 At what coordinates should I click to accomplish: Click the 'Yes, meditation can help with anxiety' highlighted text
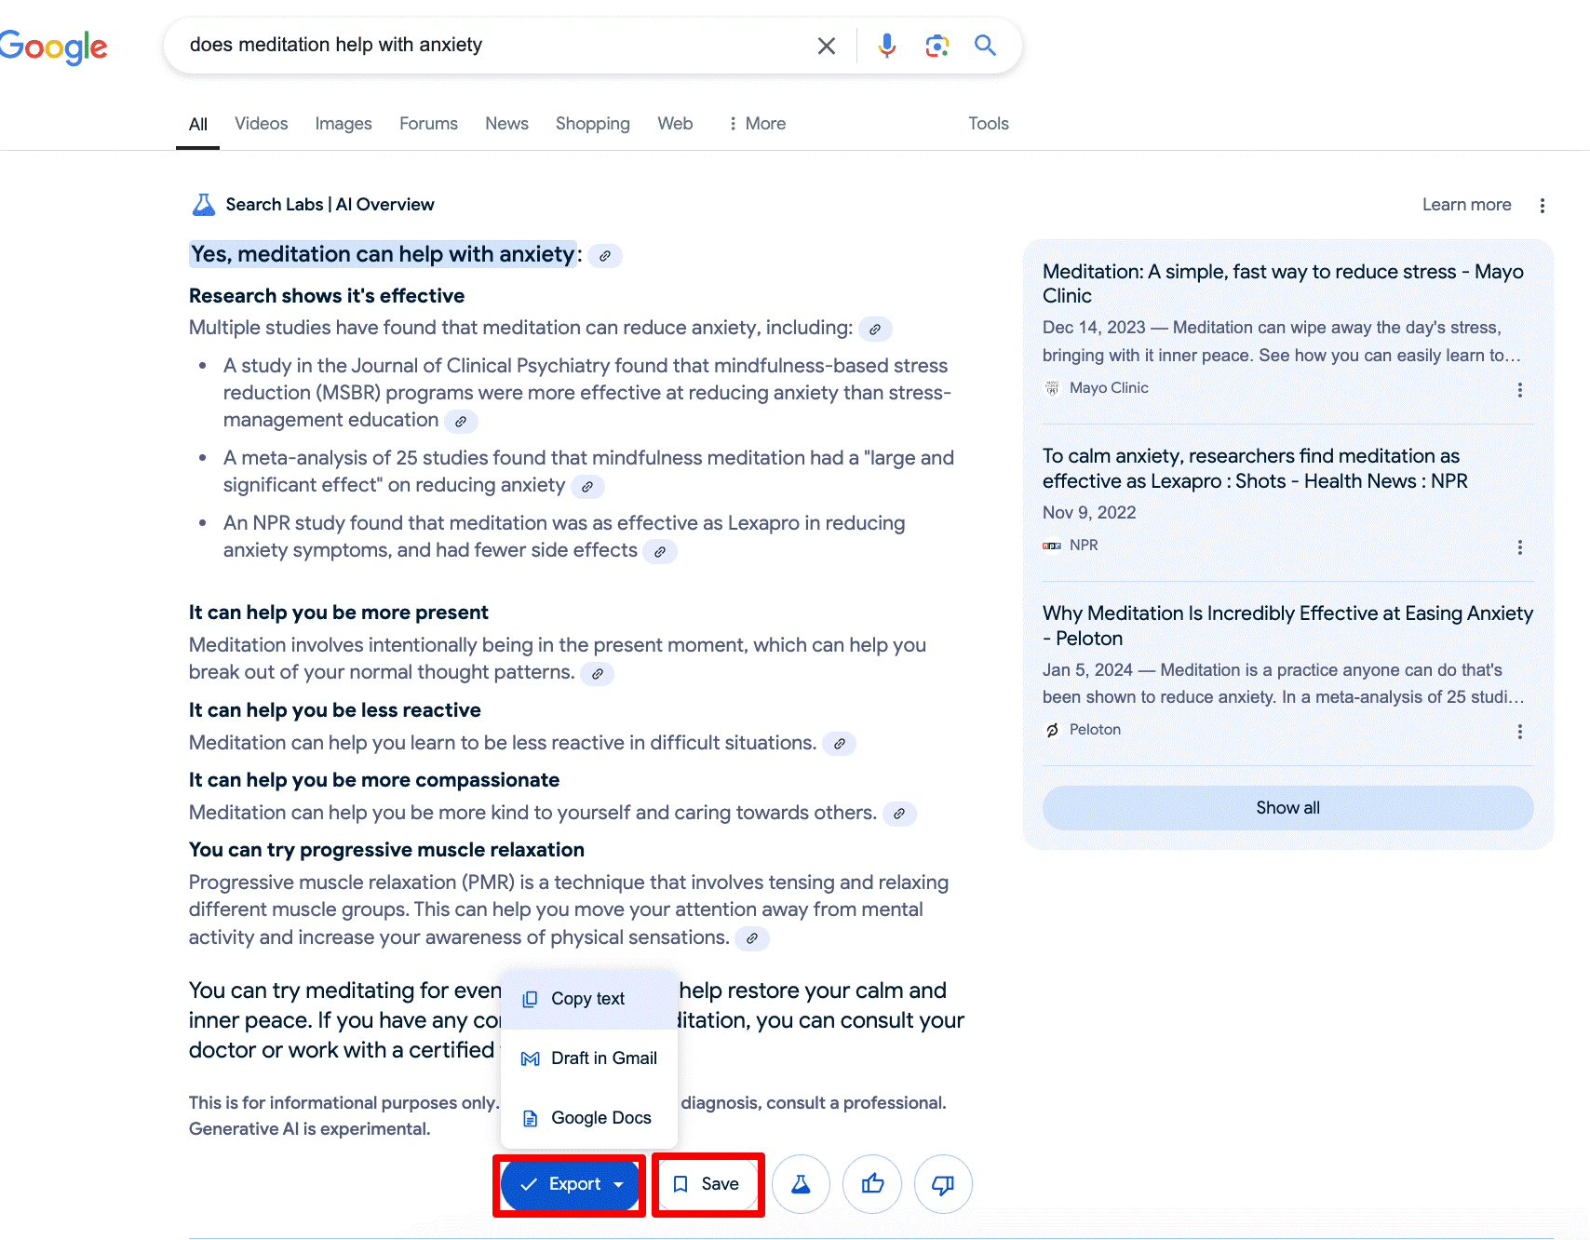(383, 254)
